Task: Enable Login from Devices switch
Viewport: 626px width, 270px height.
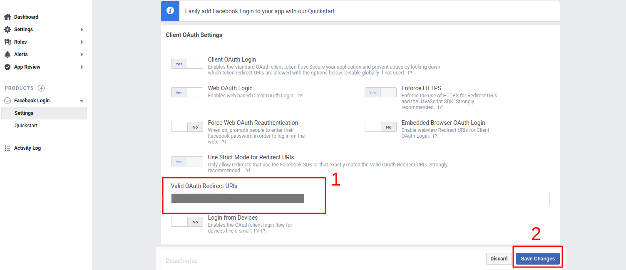Action: click(187, 222)
